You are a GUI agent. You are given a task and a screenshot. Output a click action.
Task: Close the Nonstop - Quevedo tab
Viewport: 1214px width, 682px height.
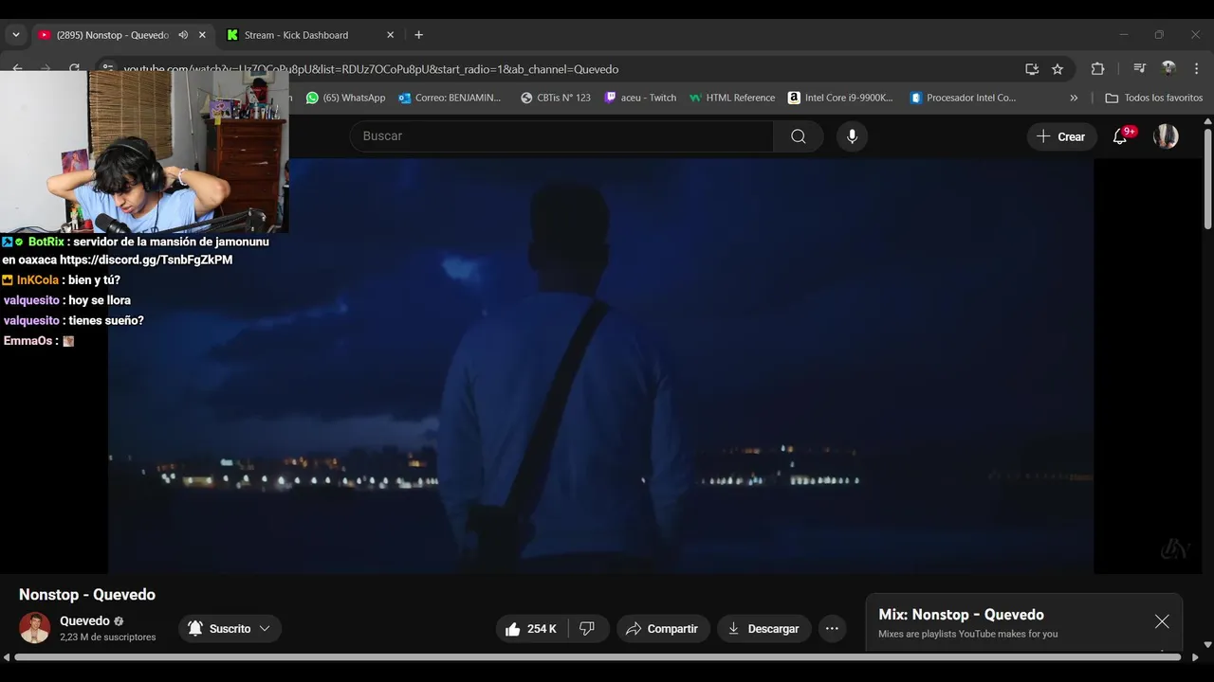point(202,35)
